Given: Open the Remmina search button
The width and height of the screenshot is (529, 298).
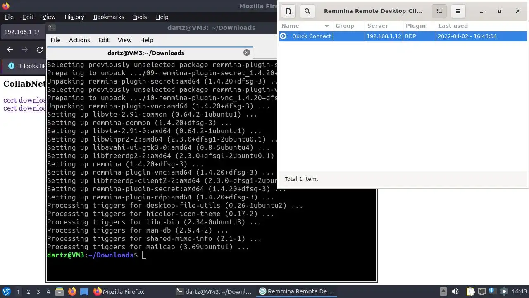Looking at the screenshot, I should coord(307,11).
